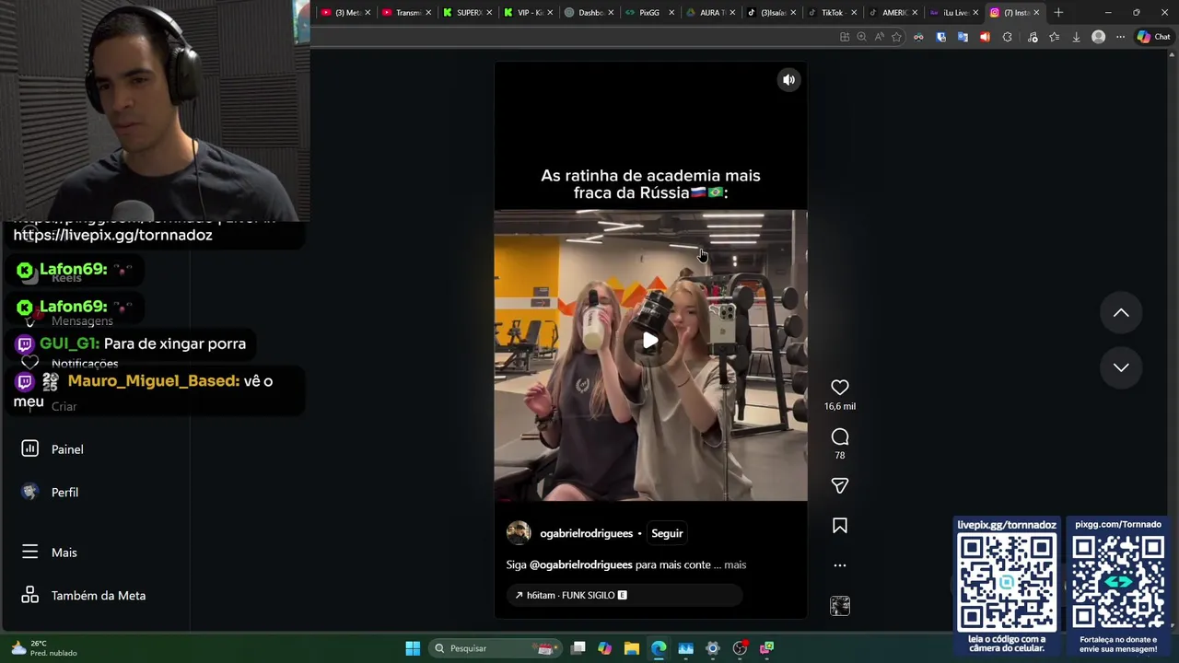Open Microsoft Edge from taskbar
The width and height of the screenshot is (1179, 663).
[x=659, y=648]
